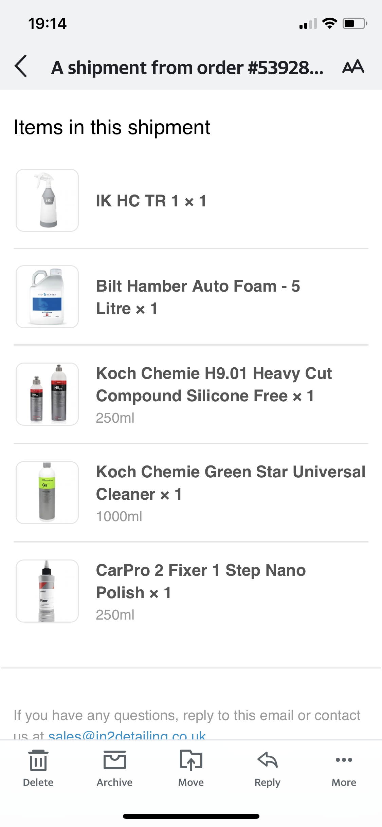Select Koch Chemie H9.01 Heavy Cut text
The height and width of the screenshot is (827, 382).
[x=214, y=385]
